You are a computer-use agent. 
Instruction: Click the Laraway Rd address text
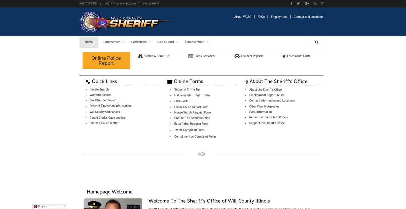pyautogui.click(x=132, y=3)
